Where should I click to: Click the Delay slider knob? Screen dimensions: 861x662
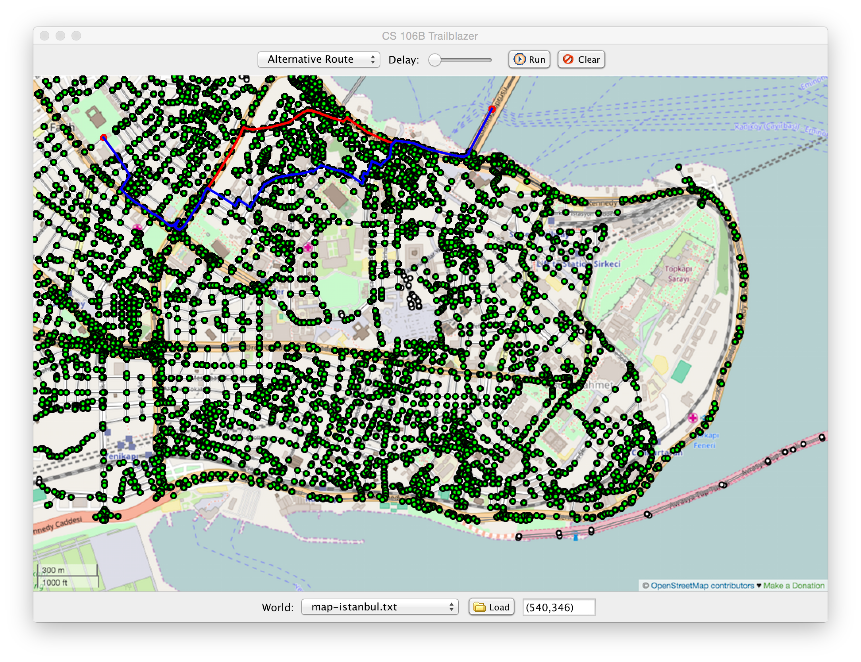tap(435, 60)
